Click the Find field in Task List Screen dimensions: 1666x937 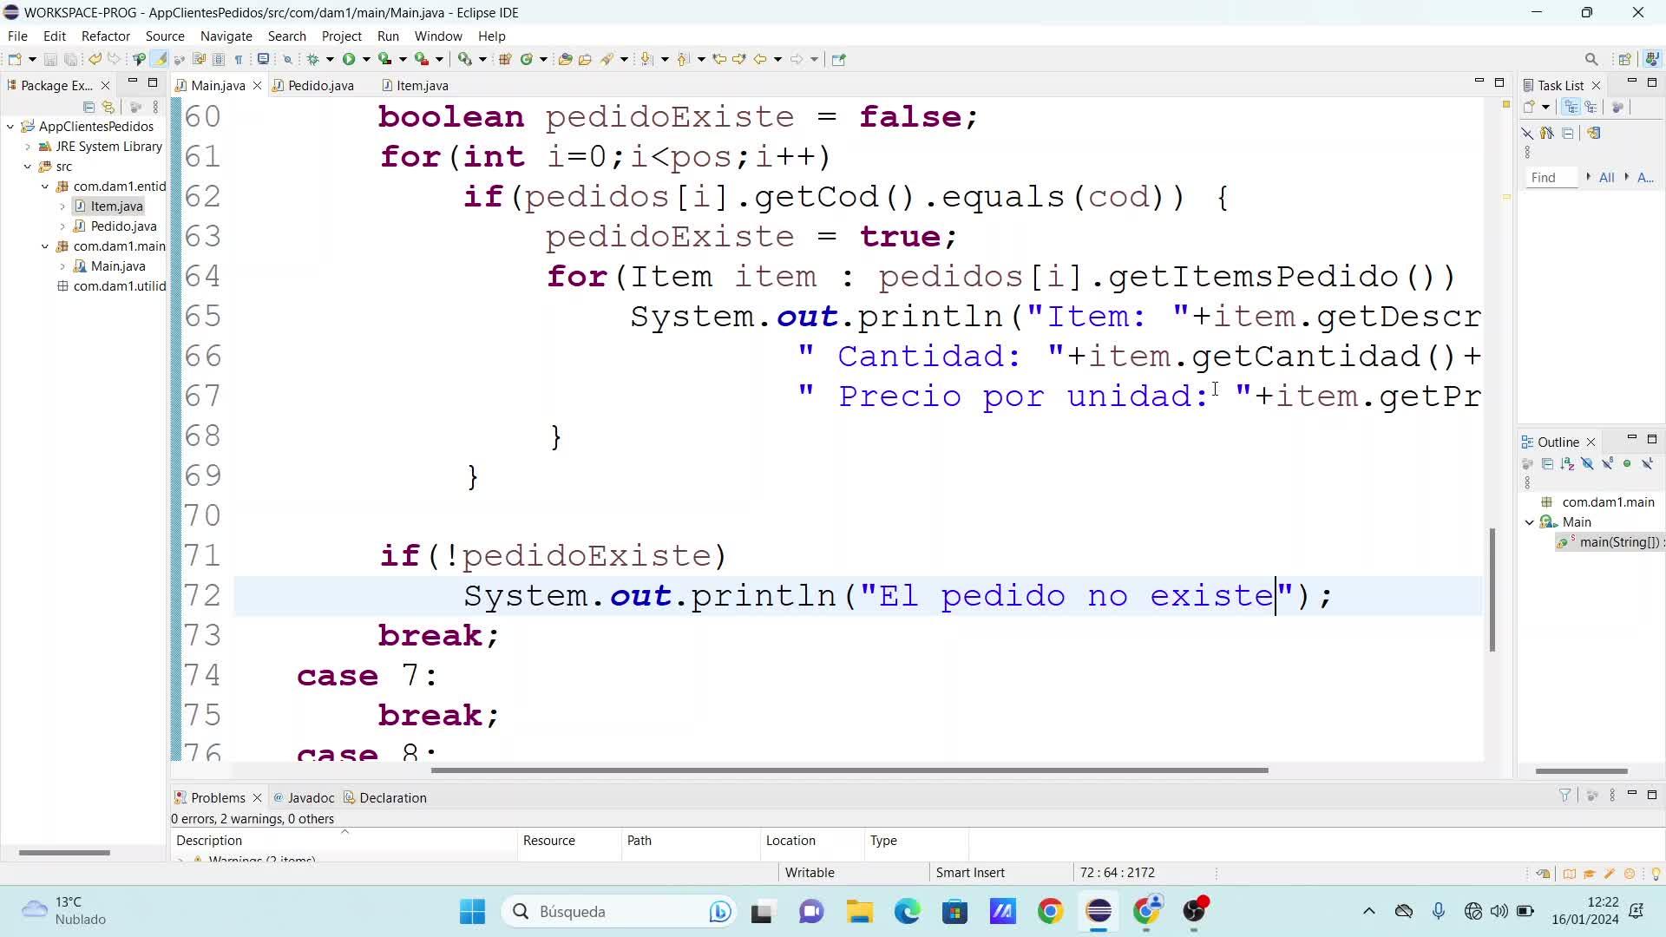coord(1551,177)
